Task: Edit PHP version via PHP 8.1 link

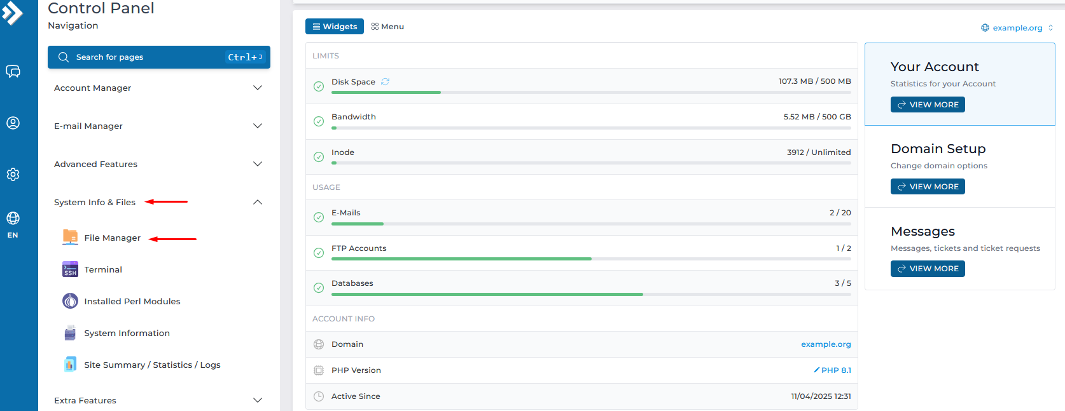Action: [x=832, y=370]
